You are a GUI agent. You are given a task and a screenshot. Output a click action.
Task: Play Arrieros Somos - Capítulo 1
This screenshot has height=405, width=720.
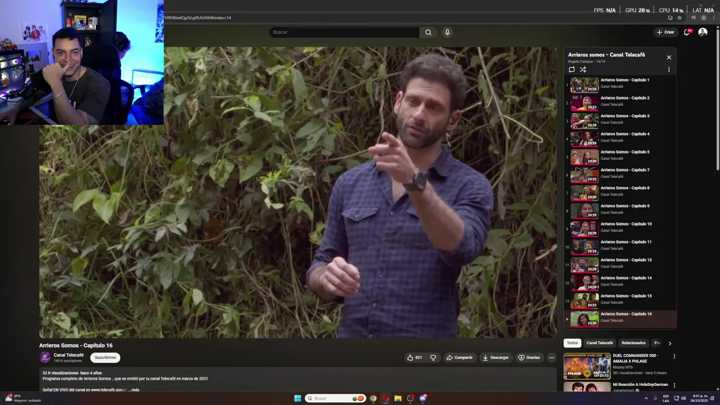click(621, 84)
